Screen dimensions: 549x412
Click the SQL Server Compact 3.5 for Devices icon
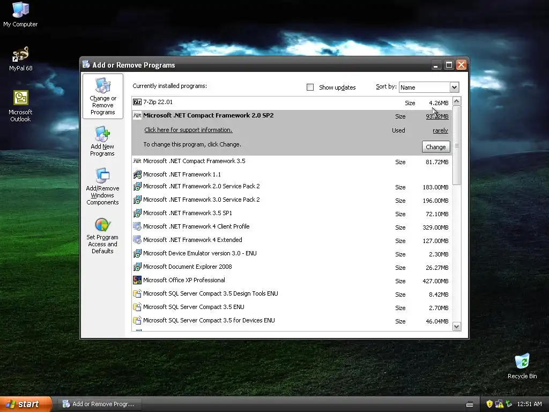[x=137, y=320]
